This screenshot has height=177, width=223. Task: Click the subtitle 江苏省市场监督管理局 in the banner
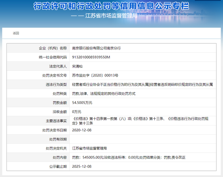pos(111,16)
